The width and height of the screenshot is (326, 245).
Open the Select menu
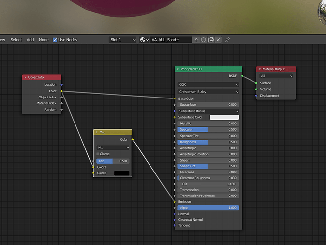(x=16, y=40)
